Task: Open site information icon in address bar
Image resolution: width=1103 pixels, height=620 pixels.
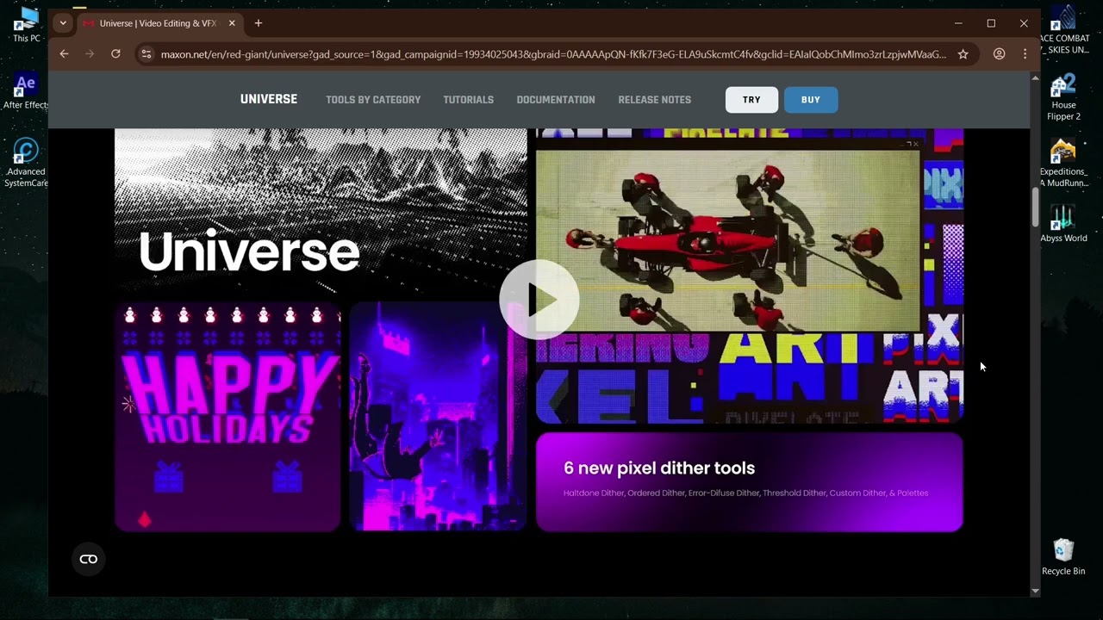Action: click(x=146, y=54)
